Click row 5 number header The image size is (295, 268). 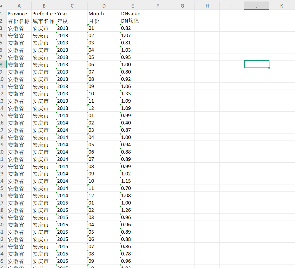click(3, 43)
